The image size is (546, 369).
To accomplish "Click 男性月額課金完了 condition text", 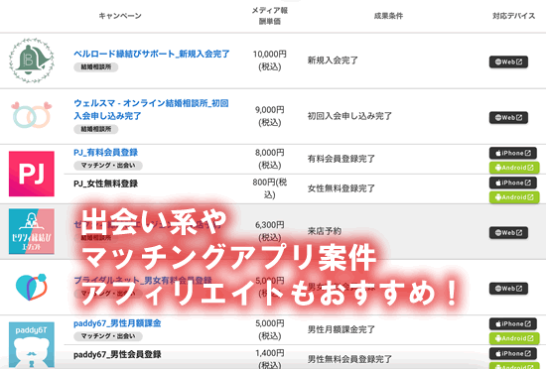I will pyautogui.click(x=341, y=329).
